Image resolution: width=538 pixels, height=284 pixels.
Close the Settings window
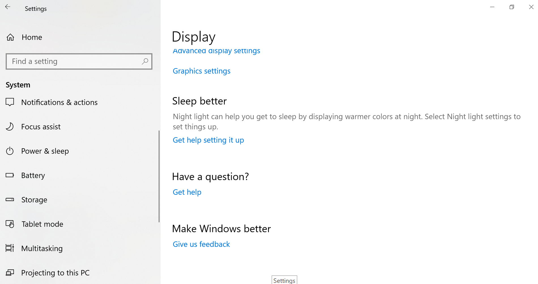click(x=531, y=7)
